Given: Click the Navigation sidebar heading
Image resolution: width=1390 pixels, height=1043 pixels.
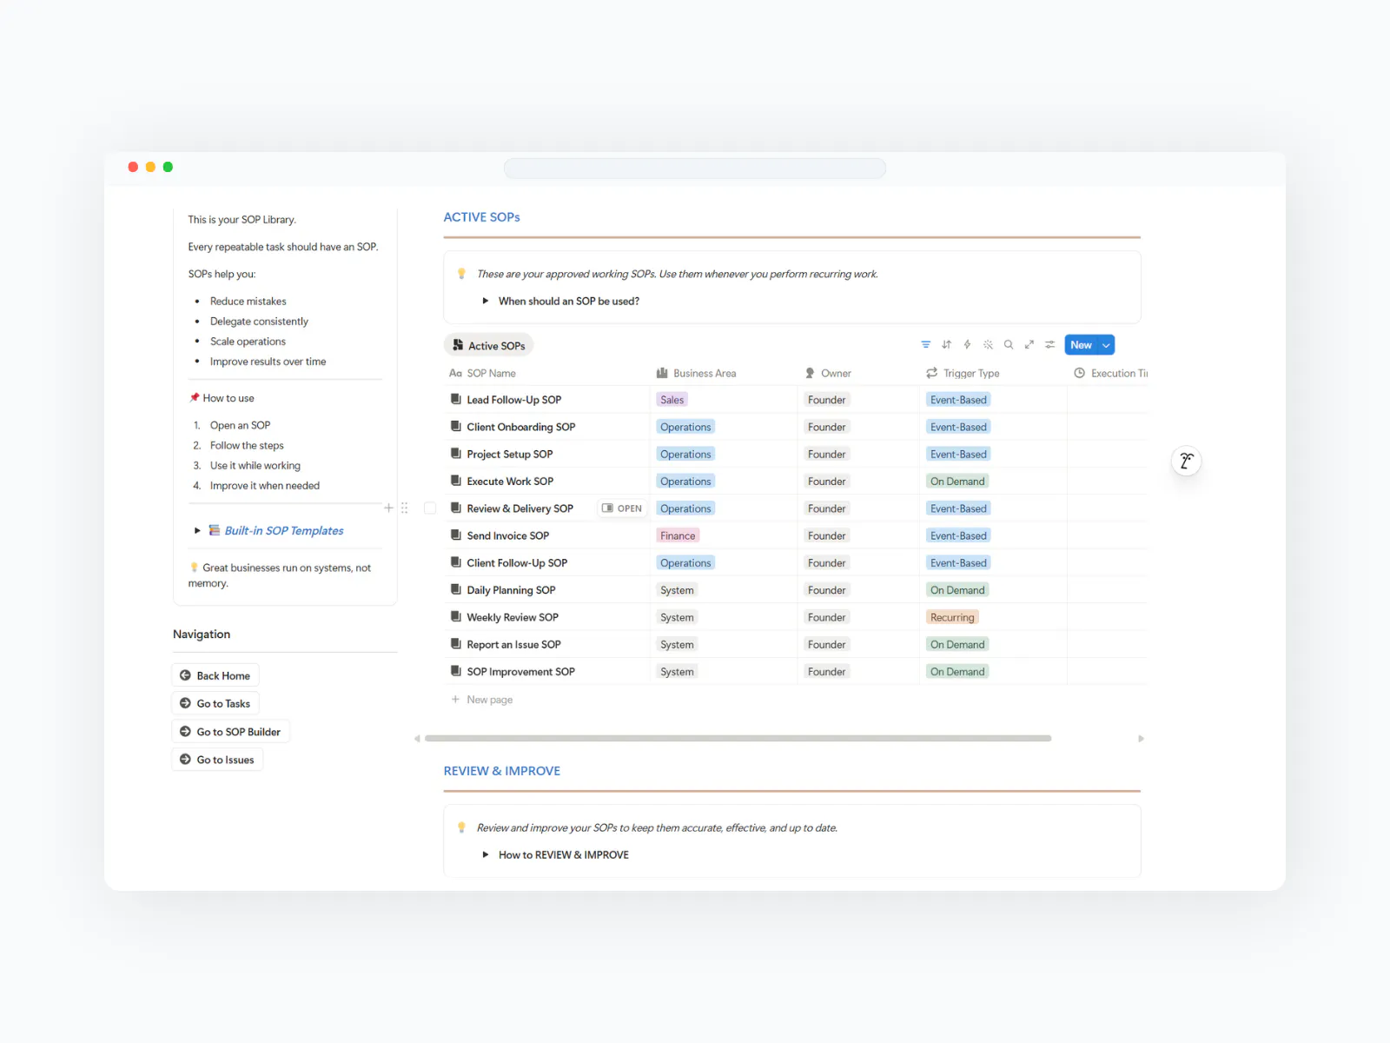Looking at the screenshot, I should point(202,634).
